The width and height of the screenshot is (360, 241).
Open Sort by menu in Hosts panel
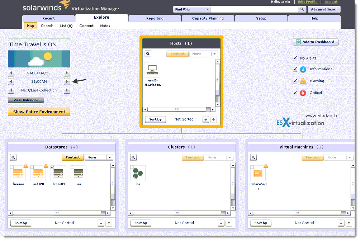tap(155, 119)
